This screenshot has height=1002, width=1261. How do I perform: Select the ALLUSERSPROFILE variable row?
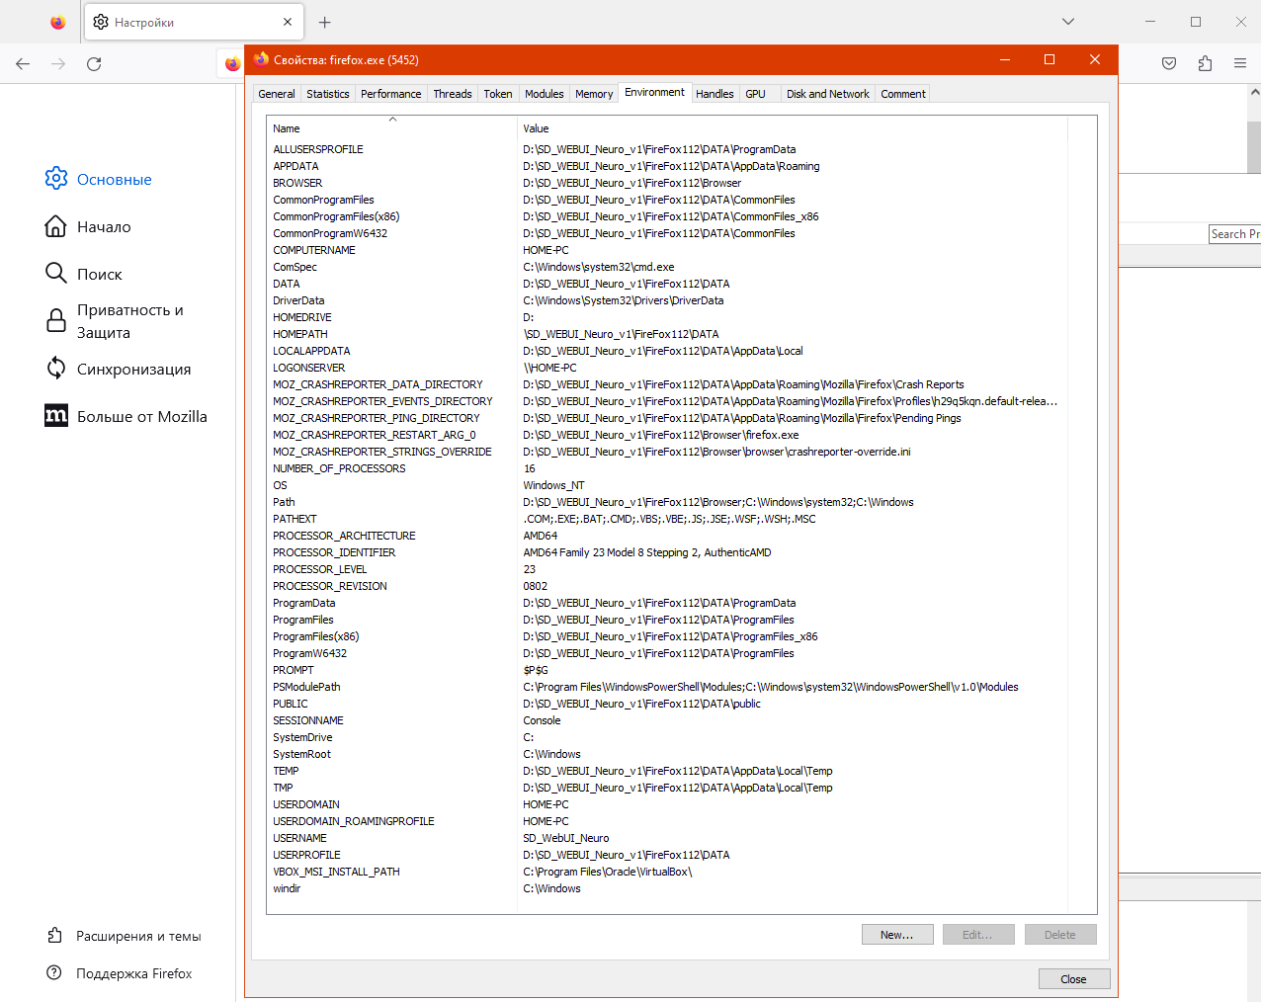(x=667, y=149)
